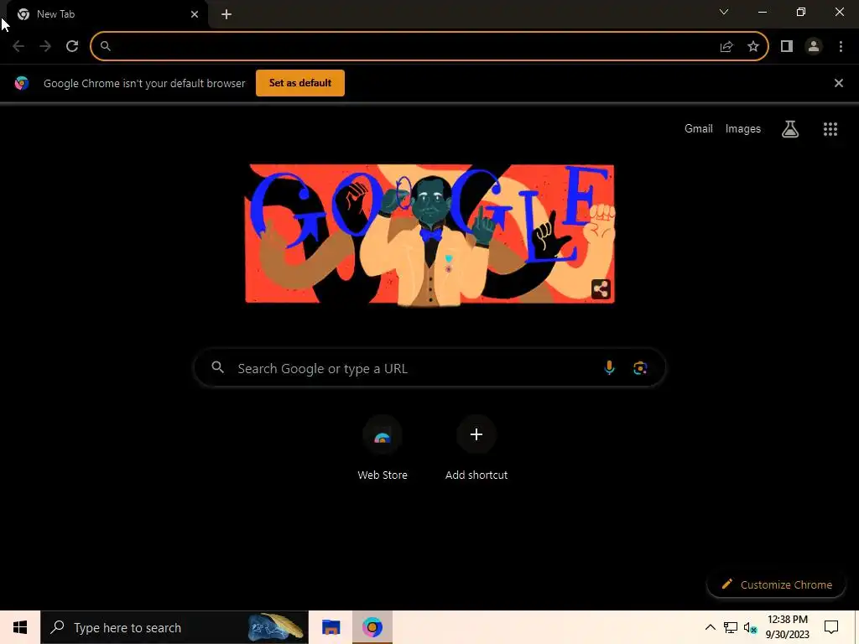
Task: Open network status tray icon
Action: coord(731,627)
